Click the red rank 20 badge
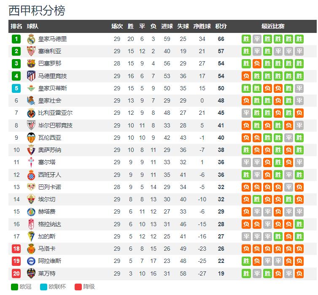Screen dimensions: 318x295 [16, 273]
